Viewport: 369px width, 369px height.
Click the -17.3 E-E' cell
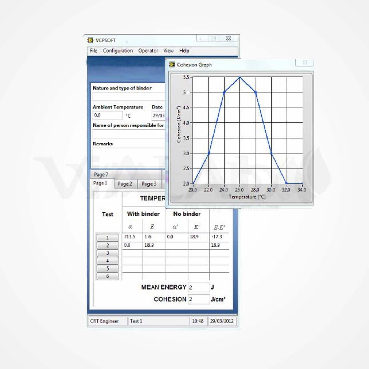click(x=219, y=237)
